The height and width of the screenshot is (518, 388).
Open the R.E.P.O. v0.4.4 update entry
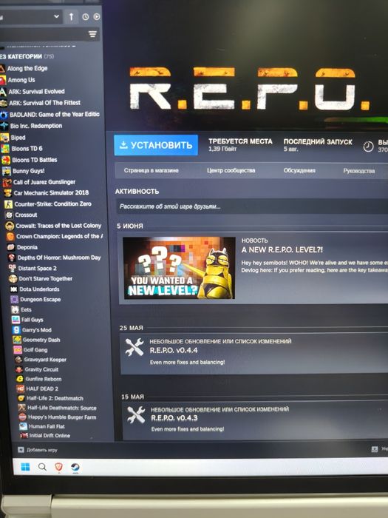(254, 354)
